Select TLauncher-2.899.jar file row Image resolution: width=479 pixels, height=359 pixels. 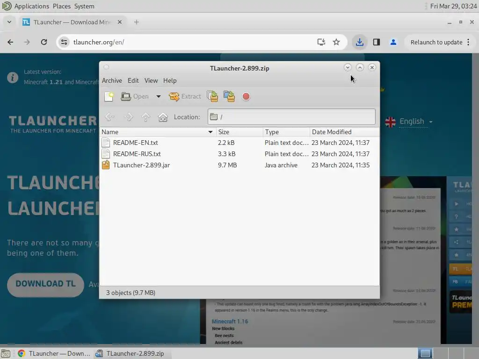(x=239, y=165)
